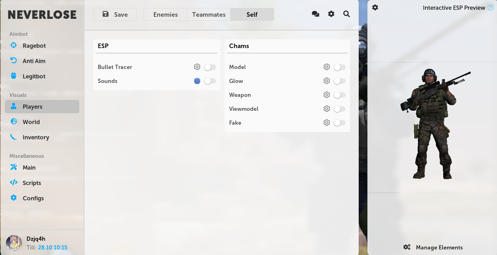
Task: Switch on Viewmodel chams toggle
Action: (x=339, y=109)
